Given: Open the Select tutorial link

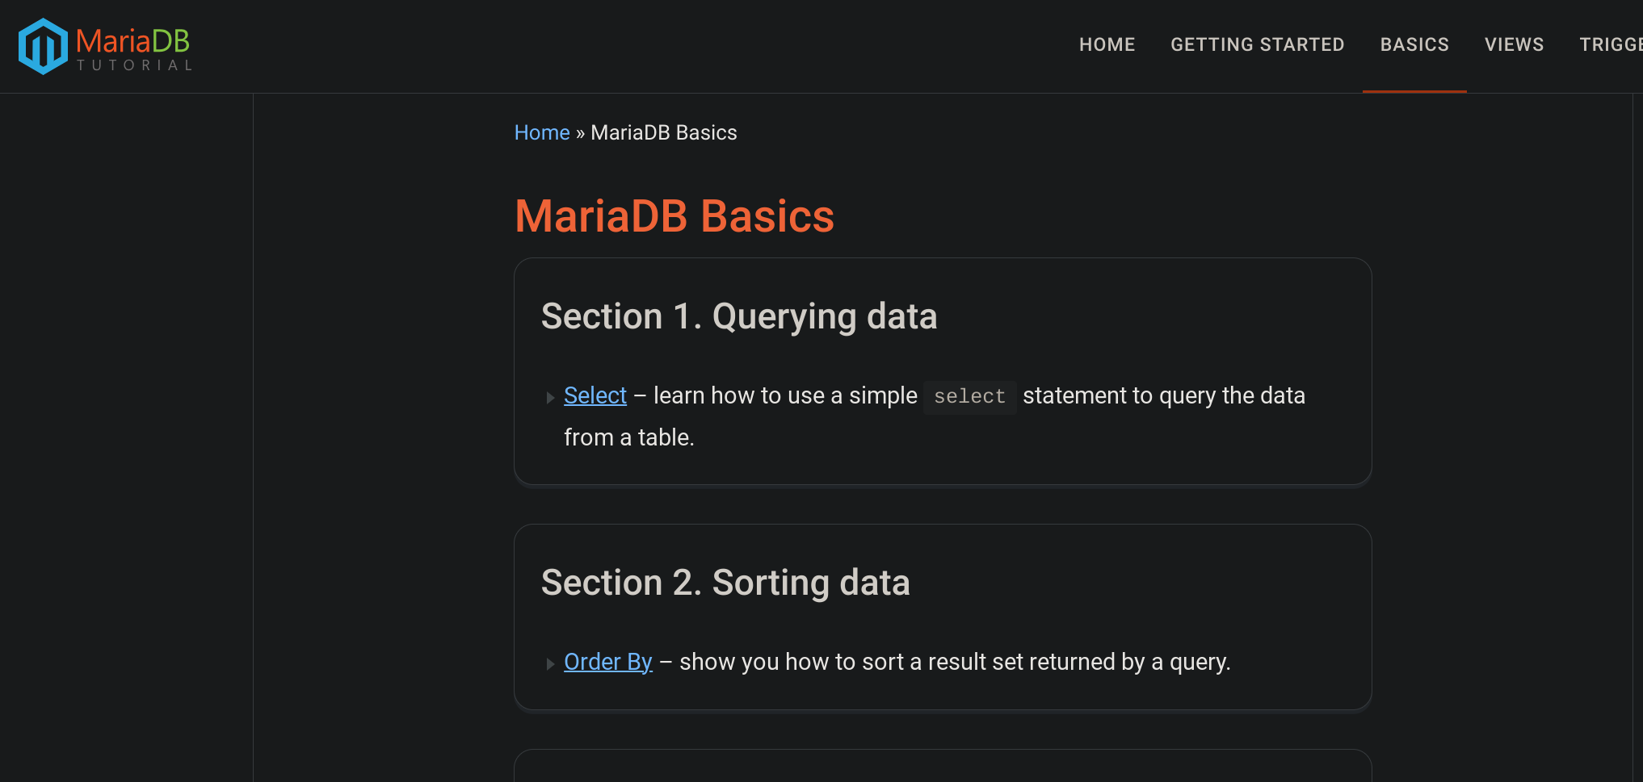Looking at the screenshot, I should click(595, 395).
